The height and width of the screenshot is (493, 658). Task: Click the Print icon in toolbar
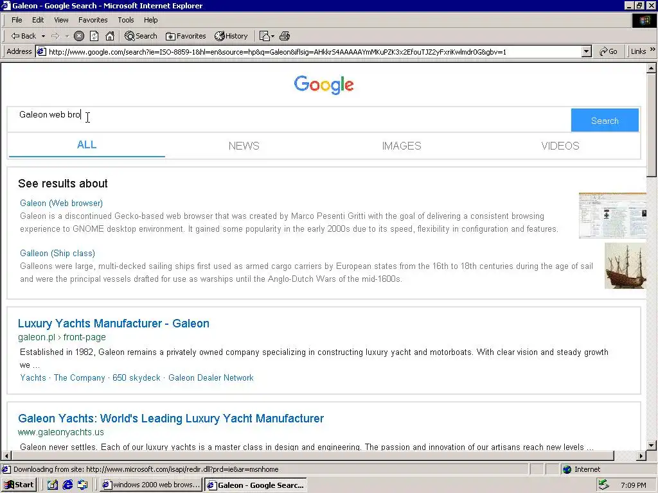pos(285,36)
